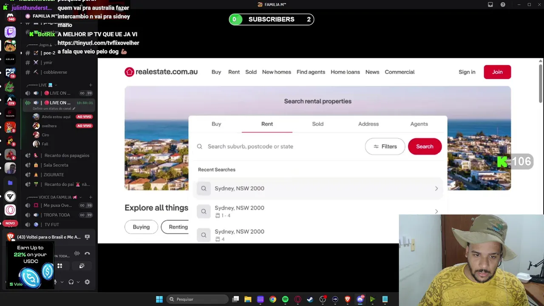Image resolution: width=544 pixels, height=306 pixels.
Task: Join the Sala Secreta voice channel
Action: (56, 165)
